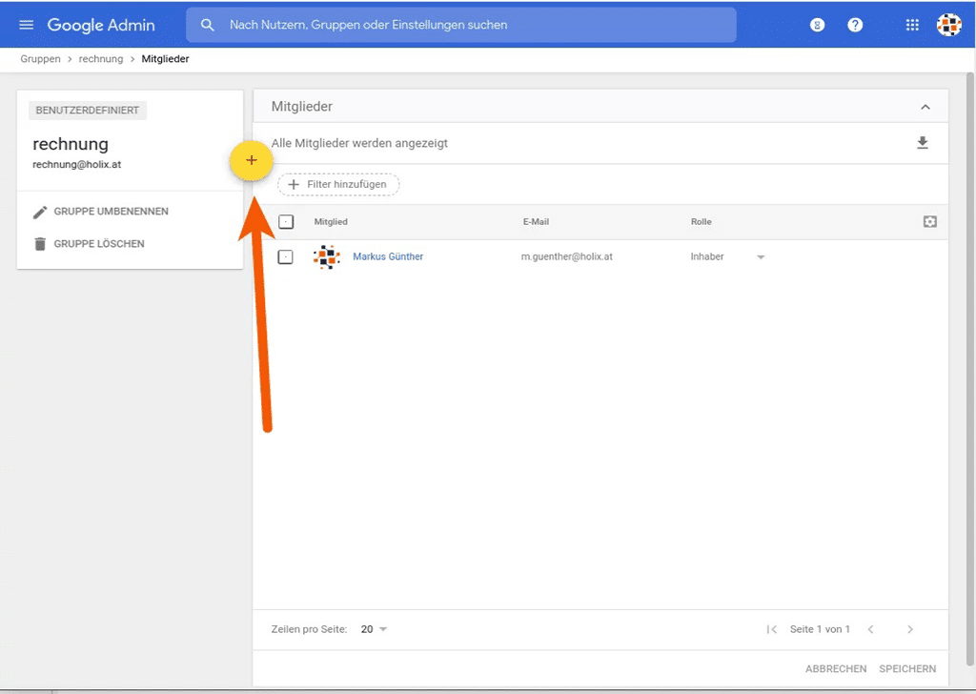Collapse the Mitglieder panel with the chevron
The width and height of the screenshot is (976, 694).
click(x=925, y=106)
